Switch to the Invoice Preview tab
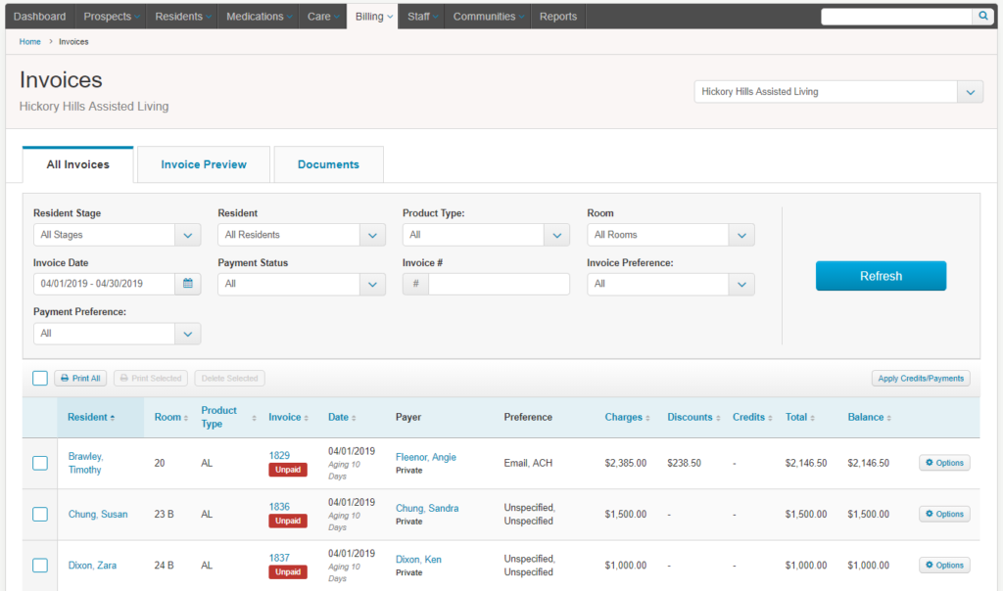 point(204,164)
